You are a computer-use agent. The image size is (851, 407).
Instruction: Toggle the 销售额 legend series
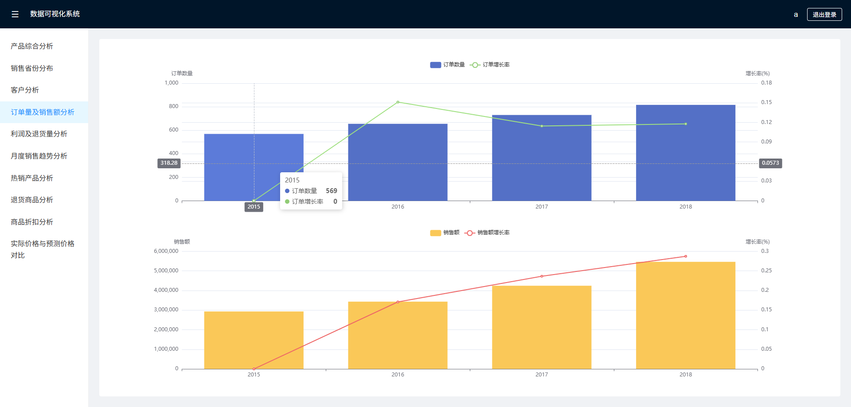click(x=445, y=233)
